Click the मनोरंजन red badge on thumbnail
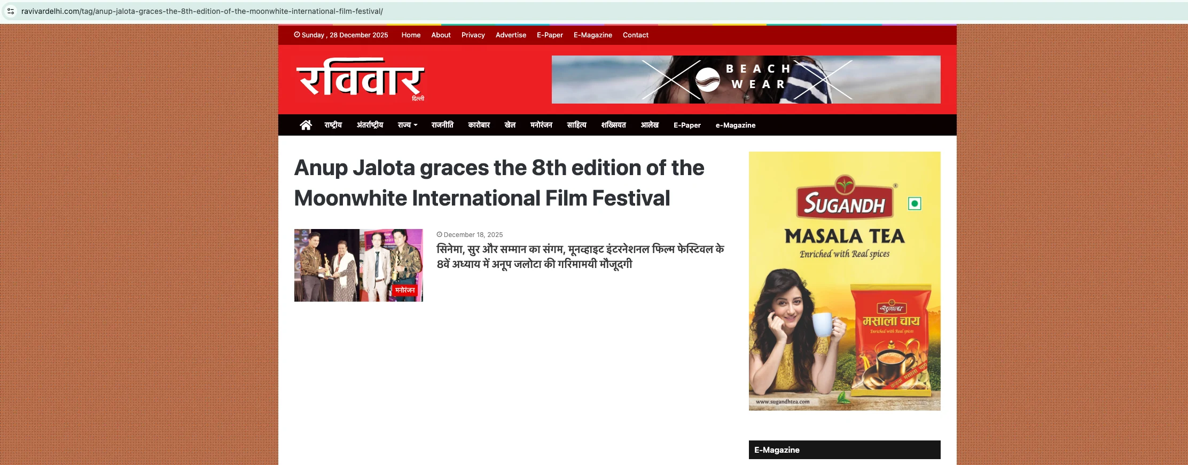The height and width of the screenshot is (465, 1188). click(x=405, y=290)
